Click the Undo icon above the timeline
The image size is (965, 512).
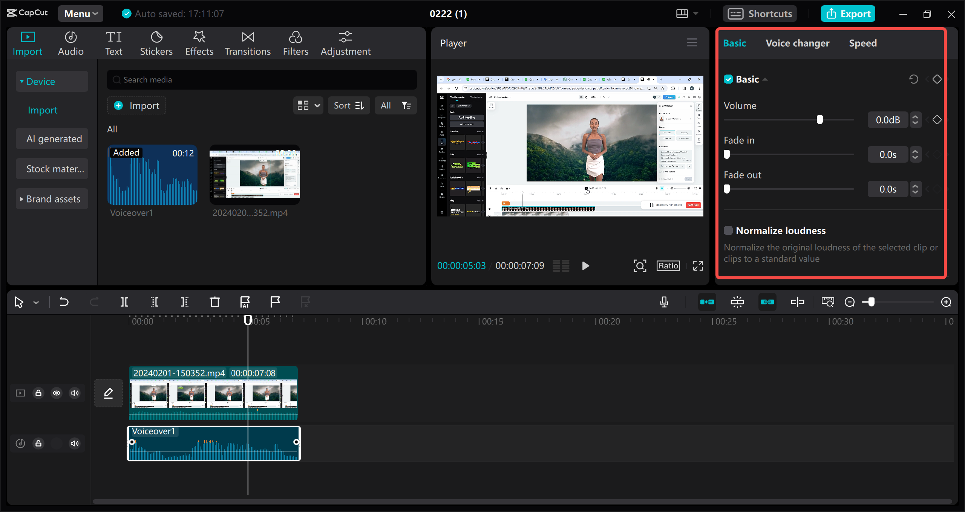click(64, 302)
